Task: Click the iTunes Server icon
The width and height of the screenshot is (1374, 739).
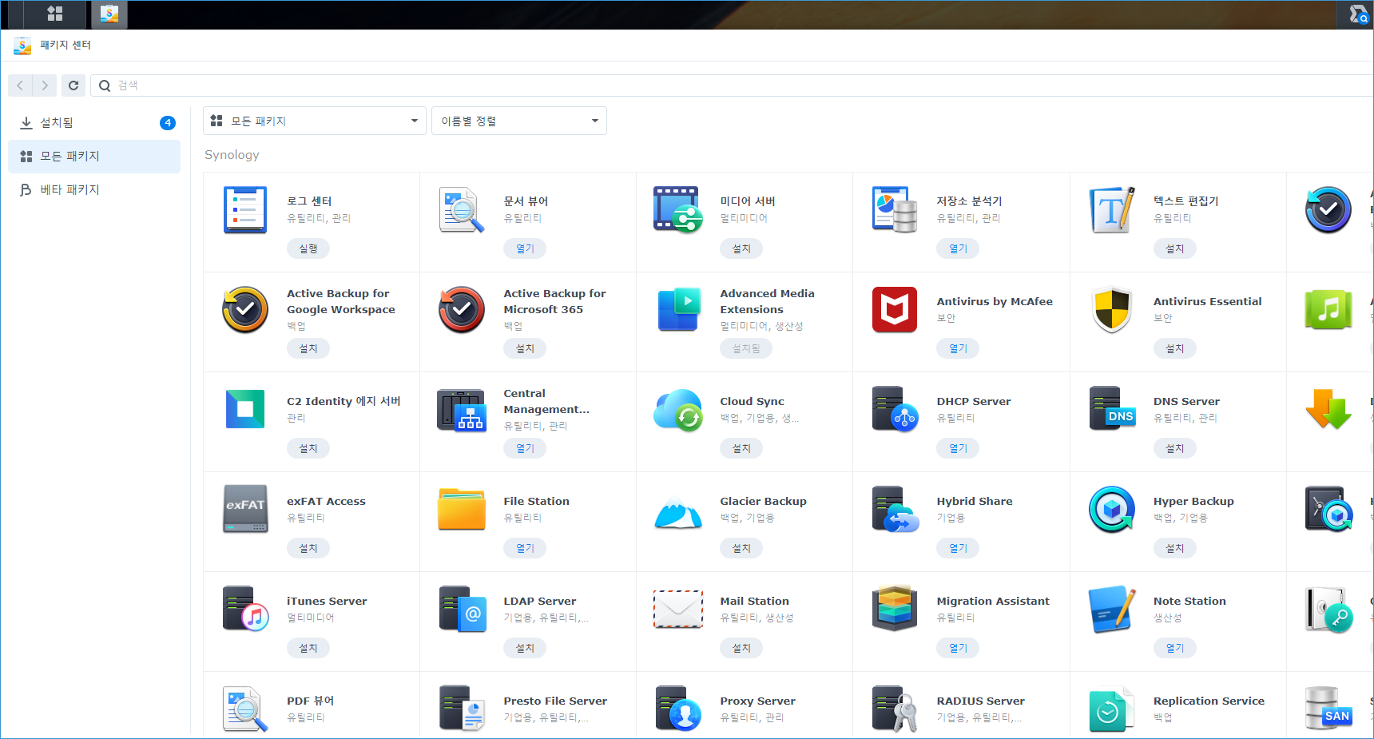Action: (245, 609)
